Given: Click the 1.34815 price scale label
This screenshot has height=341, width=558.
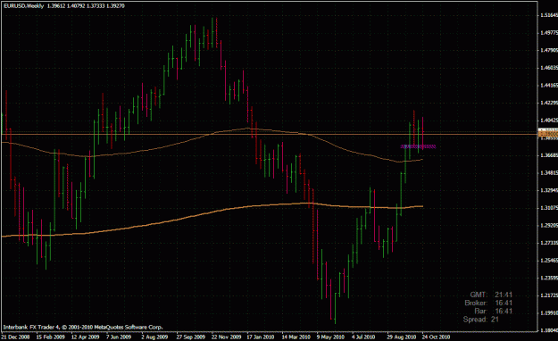Looking at the screenshot, I should 549,173.
